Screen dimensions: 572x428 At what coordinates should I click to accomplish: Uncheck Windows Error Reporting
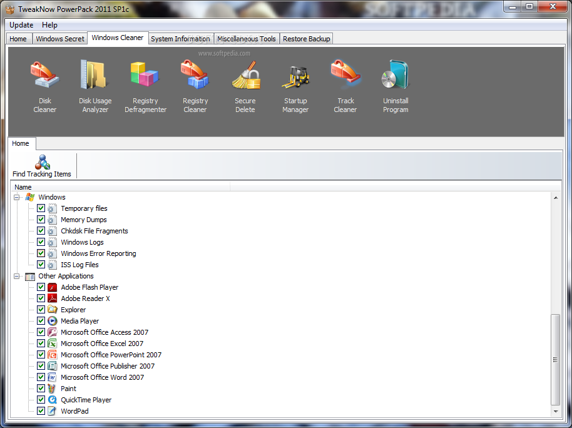[41, 253]
